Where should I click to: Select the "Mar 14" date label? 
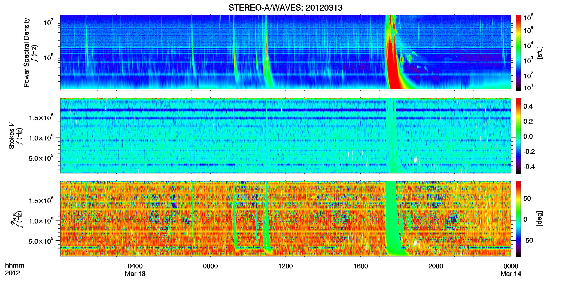point(511,274)
